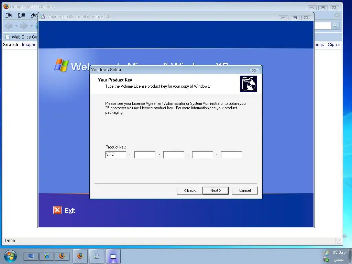Image resolution: width=352 pixels, height=264 pixels.
Task: Minimize the Mozilla Firefox window
Action: (x=311, y=8)
